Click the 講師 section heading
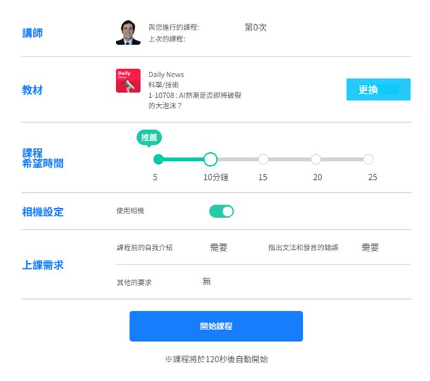 [32, 33]
